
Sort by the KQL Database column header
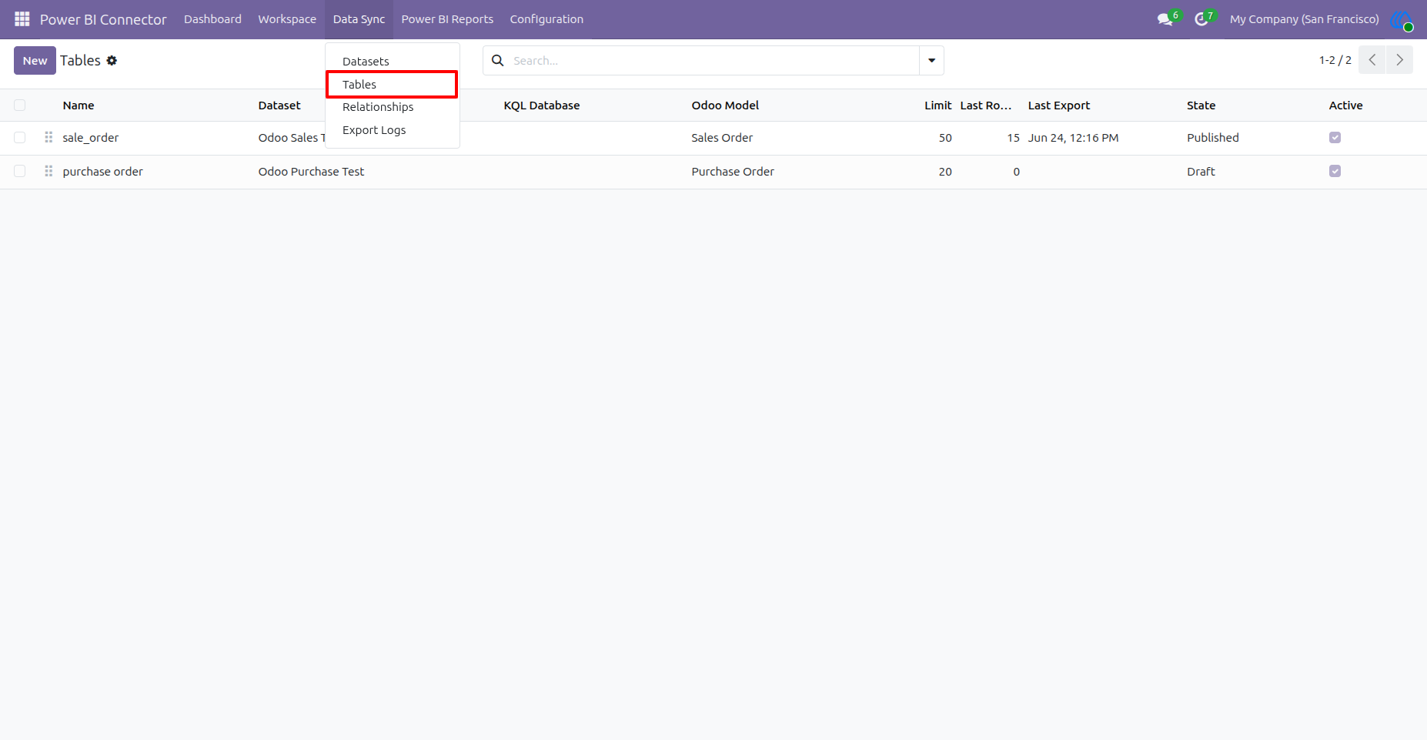(542, 105)
